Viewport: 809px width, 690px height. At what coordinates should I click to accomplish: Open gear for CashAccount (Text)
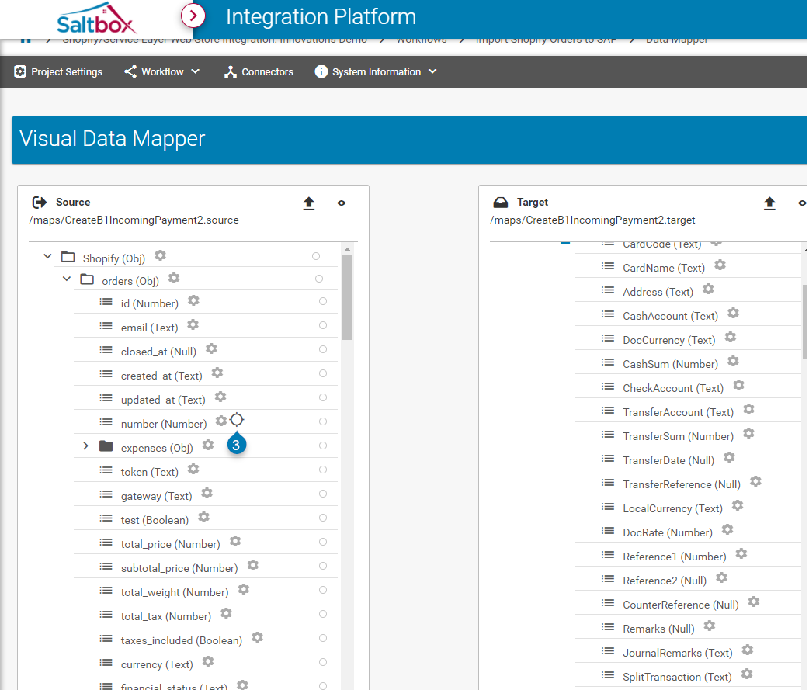(x=733, y=313)
